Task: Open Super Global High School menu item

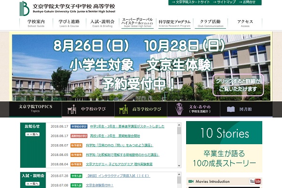Action: pyautogui.click(x=137, y=23)
